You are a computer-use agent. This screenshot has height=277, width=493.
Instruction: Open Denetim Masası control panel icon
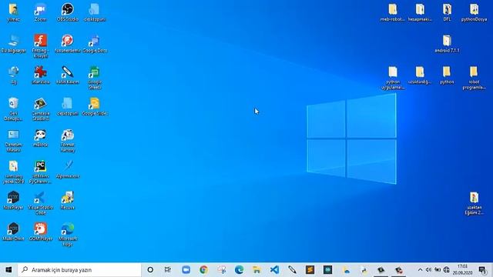[x=13, y=140]
